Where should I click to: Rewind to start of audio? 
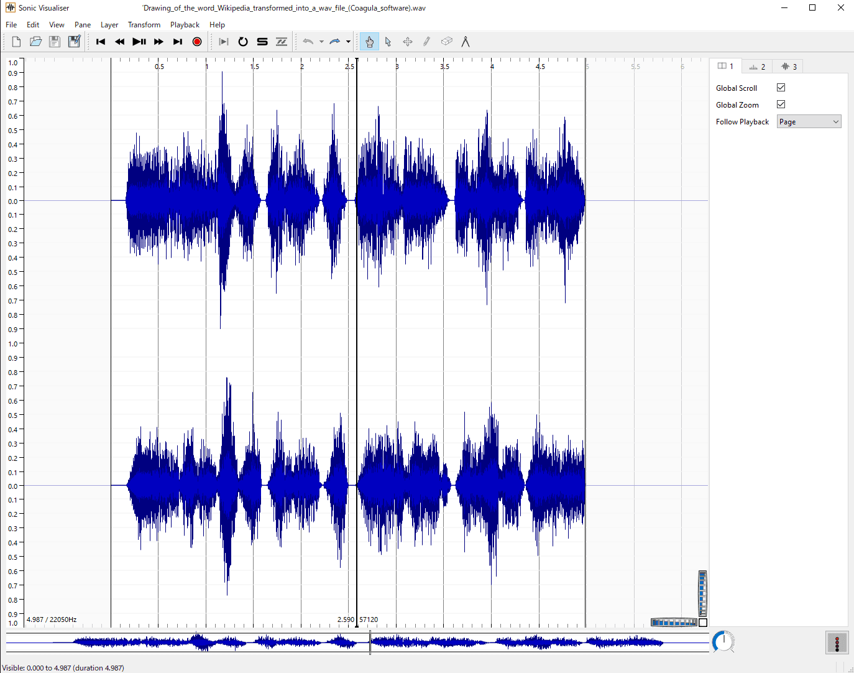pos(101,42)
